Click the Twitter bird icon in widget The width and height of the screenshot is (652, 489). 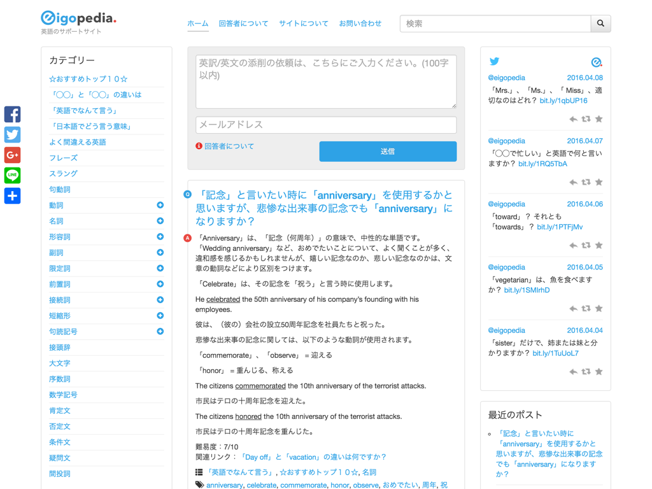pos(494,62)
